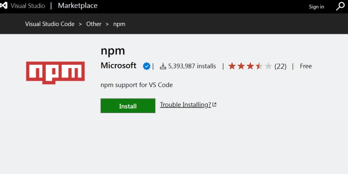Click the Free price label

306,66
